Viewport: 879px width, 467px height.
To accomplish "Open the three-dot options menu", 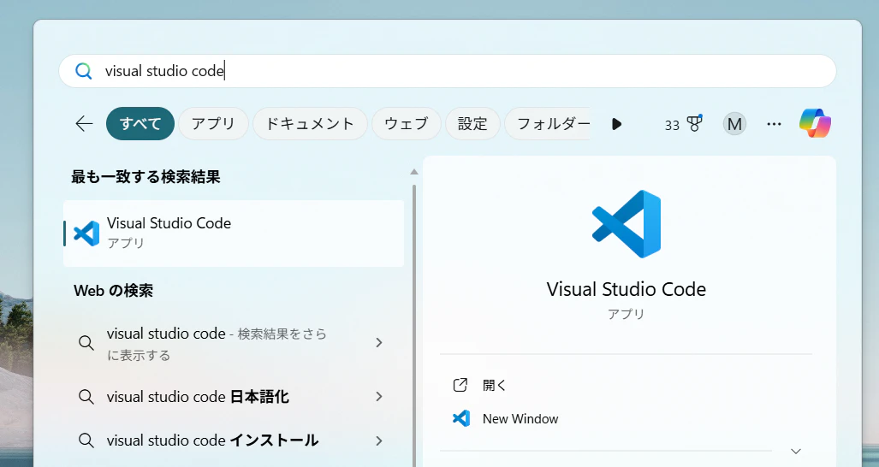I will (775, 124).
